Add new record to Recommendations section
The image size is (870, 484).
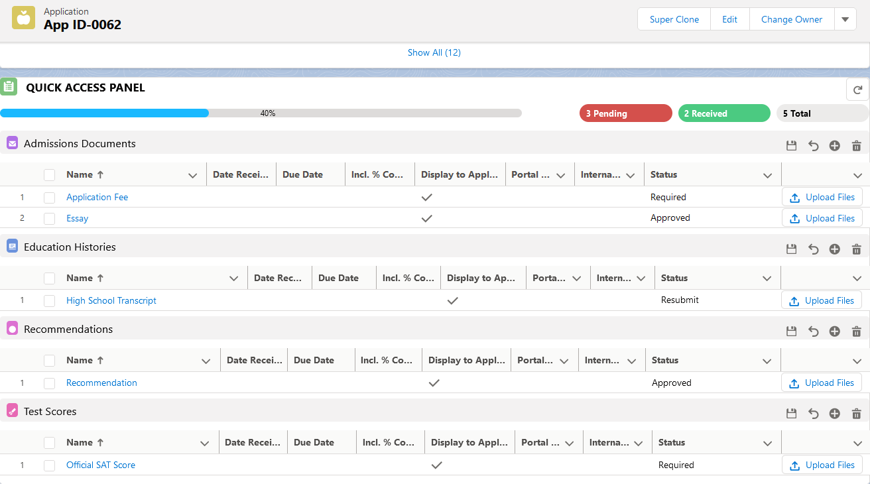click(x=834, y=332)
